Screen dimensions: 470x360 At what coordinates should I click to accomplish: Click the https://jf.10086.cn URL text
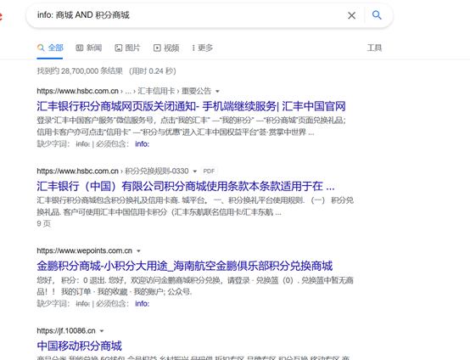click(x=66, y=330)
